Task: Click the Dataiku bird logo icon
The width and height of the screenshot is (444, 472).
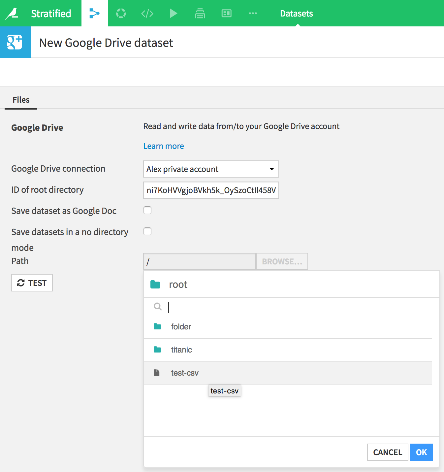Action: click(x=12, y=13)
